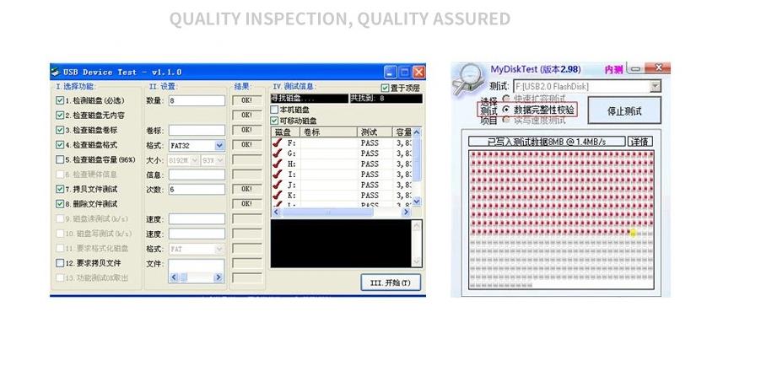This screenshot has height=371, width=761.
Task: Click the red checkmark icon for drive F:
Action: (278, 142)
